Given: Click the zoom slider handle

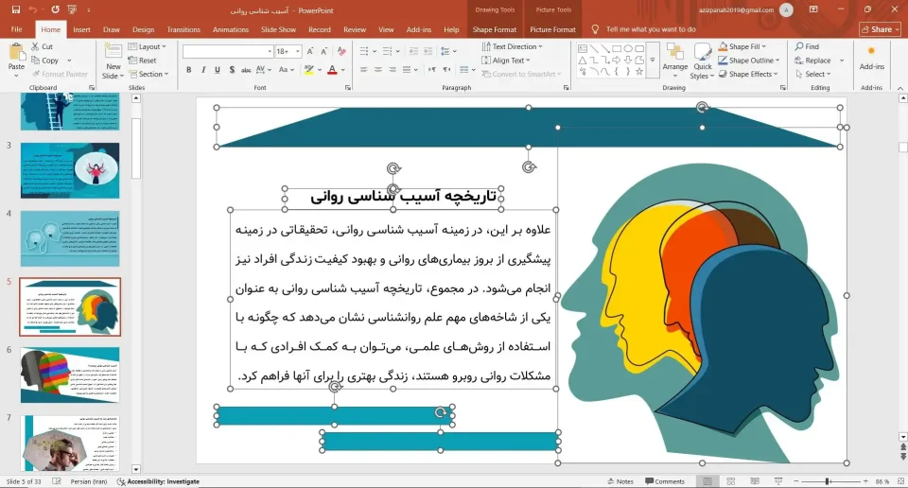Looking at the screenshot, I should click(x=829, y=481).
